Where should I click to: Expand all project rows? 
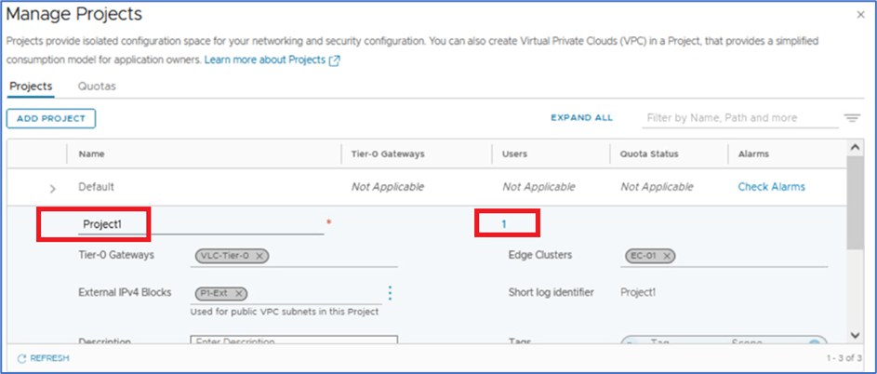(581, 118)
